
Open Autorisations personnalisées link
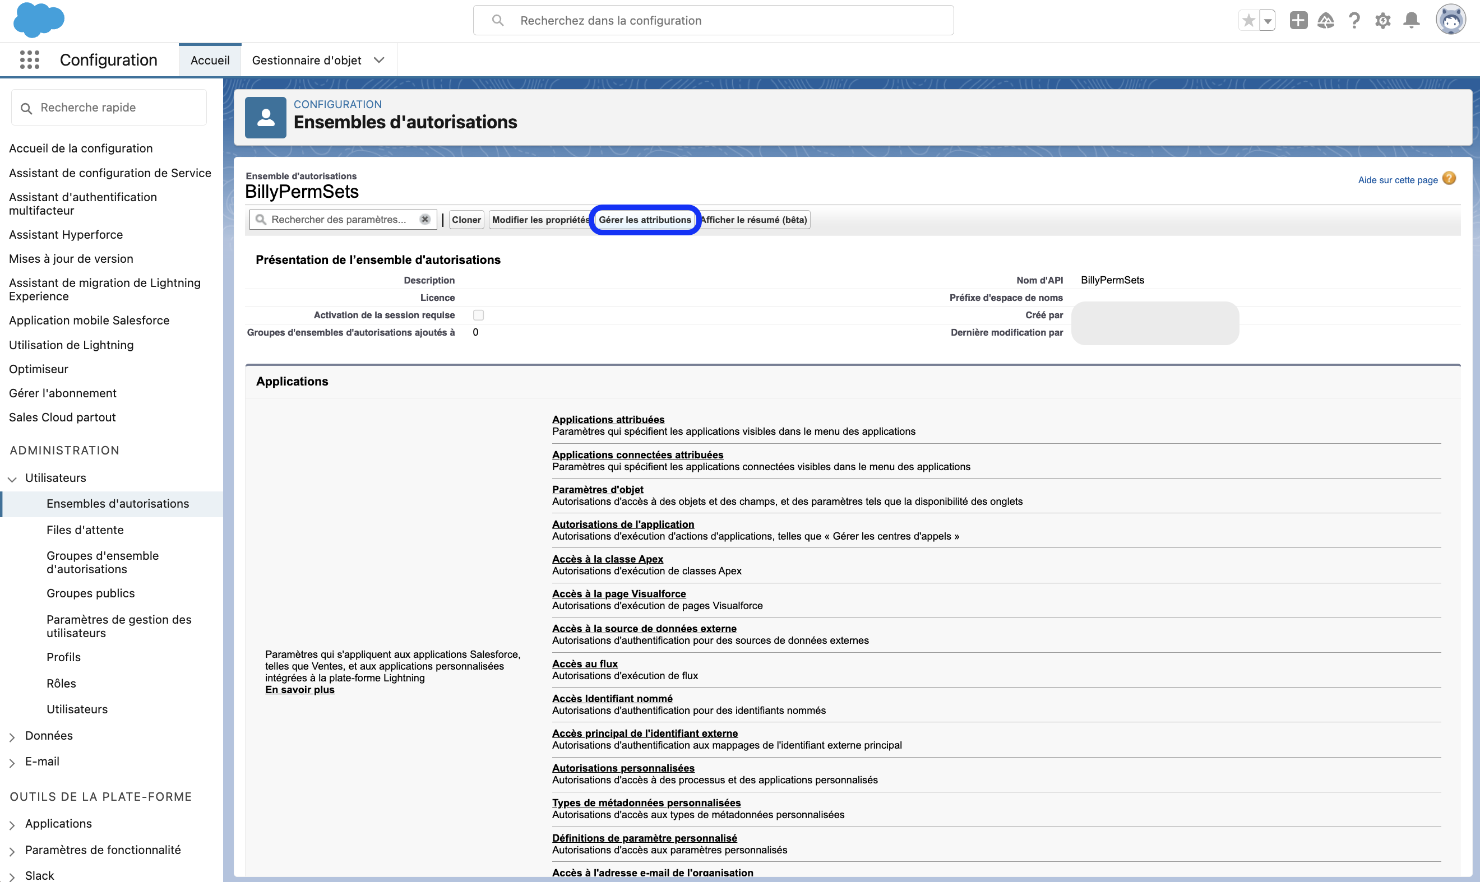pos(623,768)
